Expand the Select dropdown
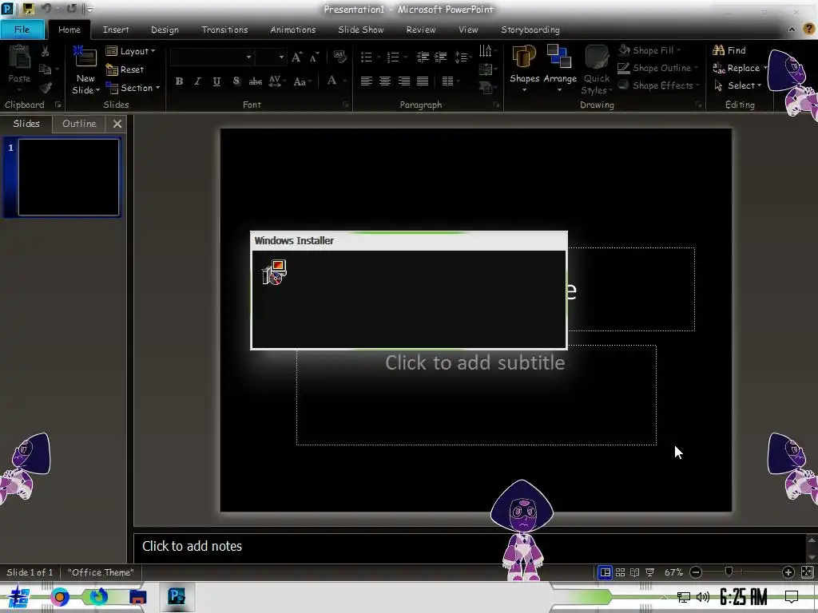This screenshot has width=818, height=613. 737,85
